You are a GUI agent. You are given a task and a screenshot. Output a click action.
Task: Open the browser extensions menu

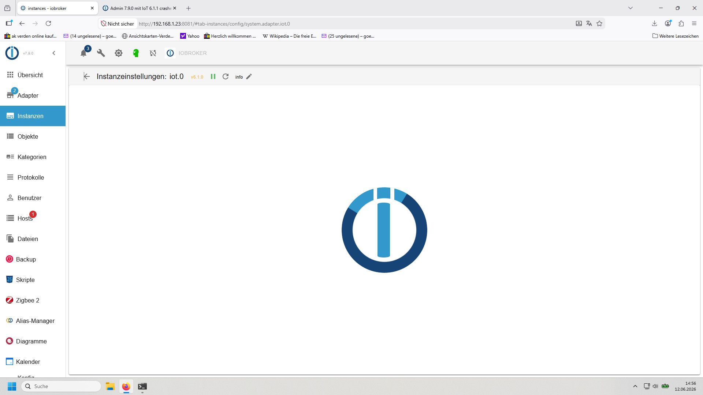point(681,23)
